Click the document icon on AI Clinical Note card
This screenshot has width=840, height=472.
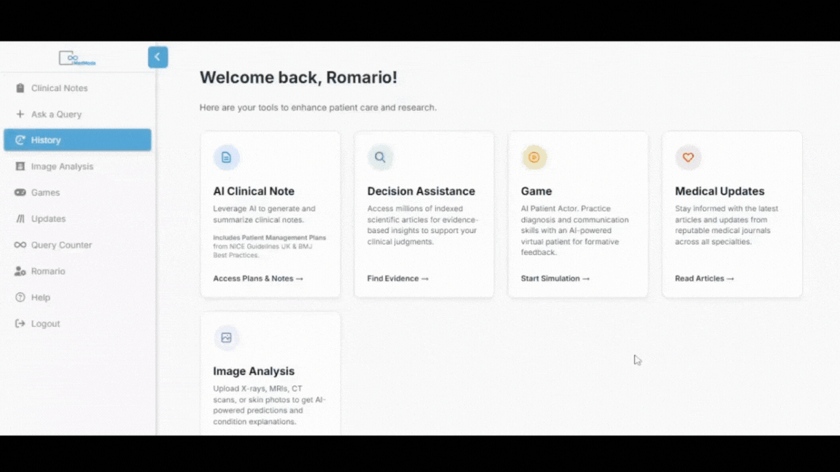[x=226, y=157]
